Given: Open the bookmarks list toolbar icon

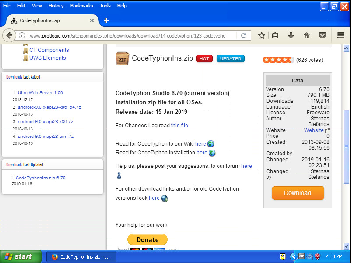Looking at the screenshot, I should [275, 35].
